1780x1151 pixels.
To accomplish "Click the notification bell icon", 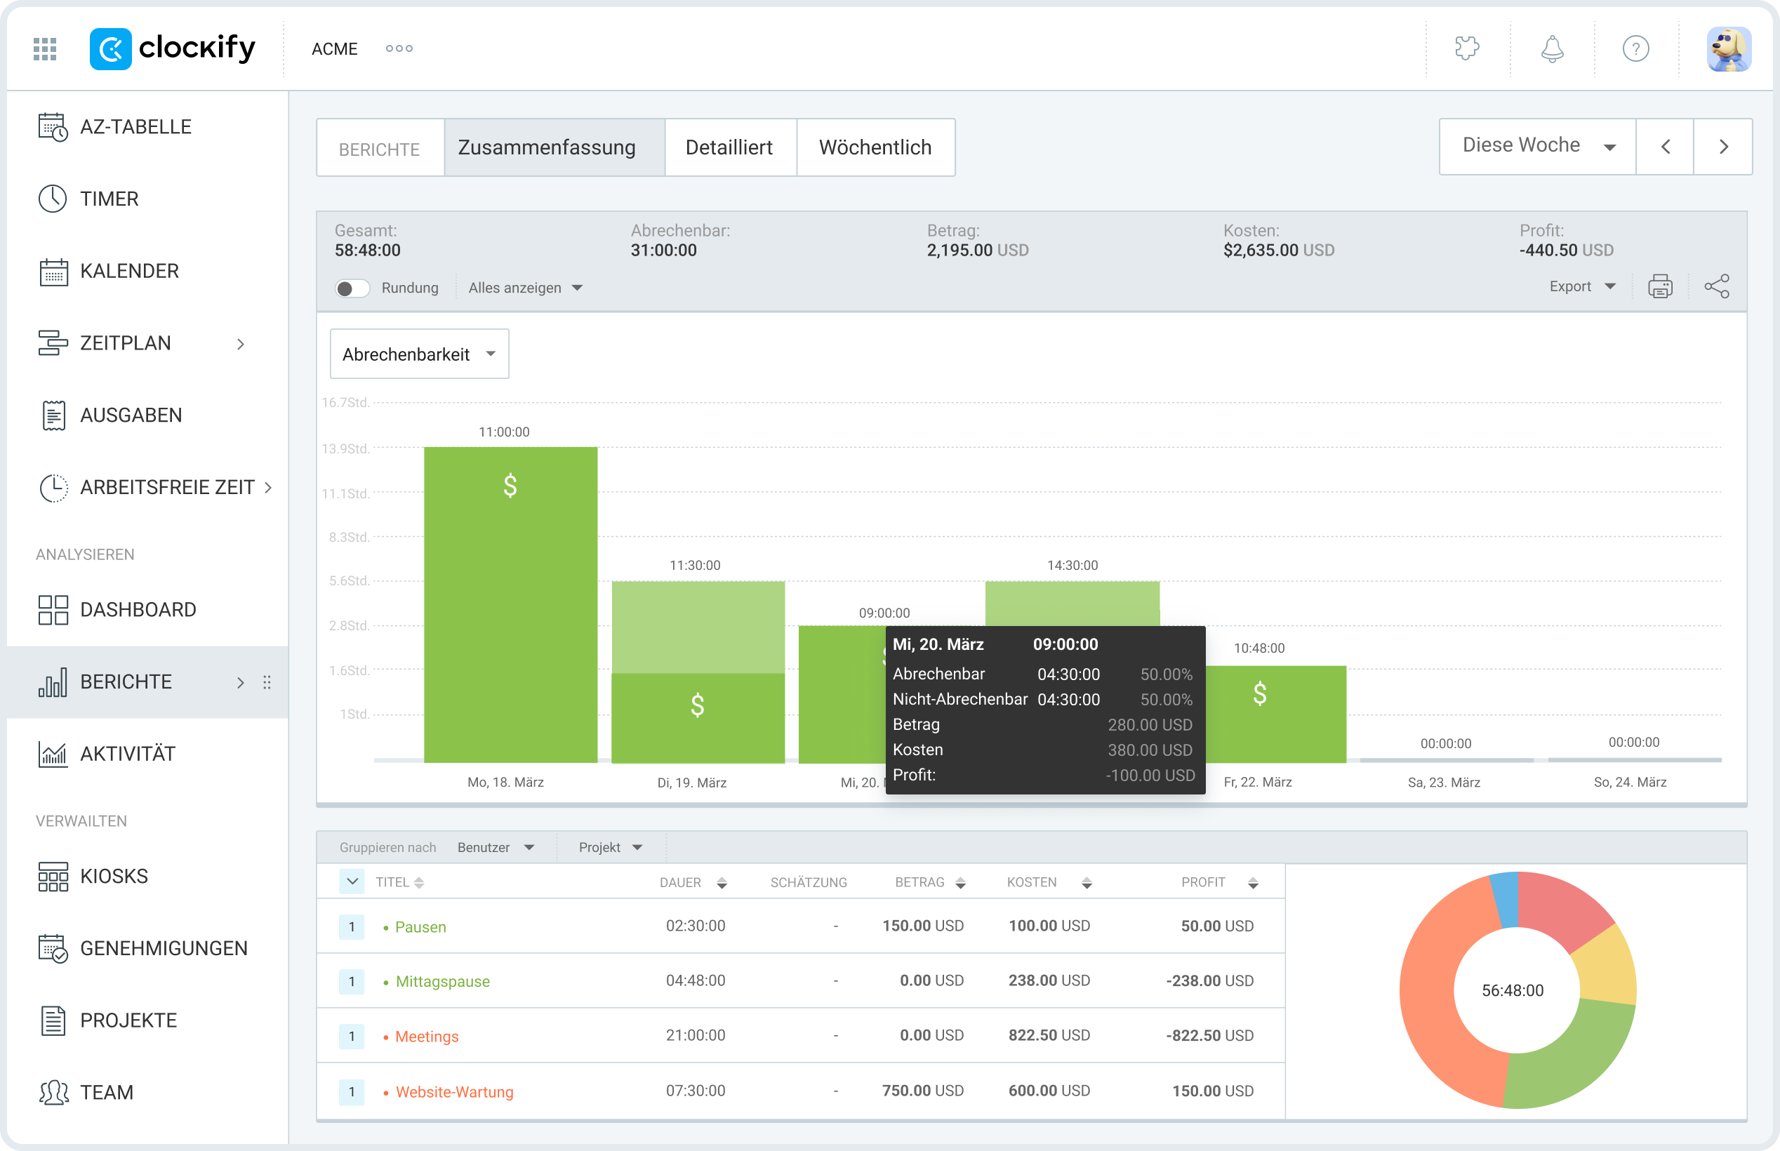I will pyautogui.click(x=1552, y=48).
